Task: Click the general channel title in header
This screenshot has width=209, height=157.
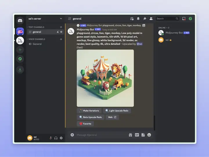Action: [x=77, y=19]
